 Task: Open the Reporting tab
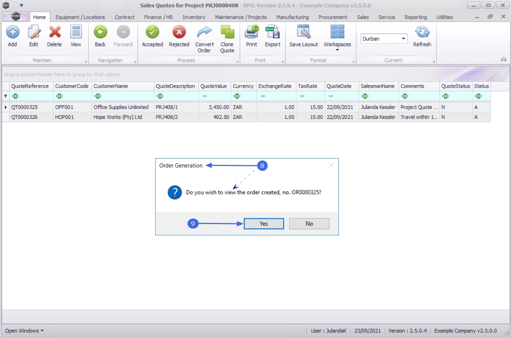pos(416,17)
